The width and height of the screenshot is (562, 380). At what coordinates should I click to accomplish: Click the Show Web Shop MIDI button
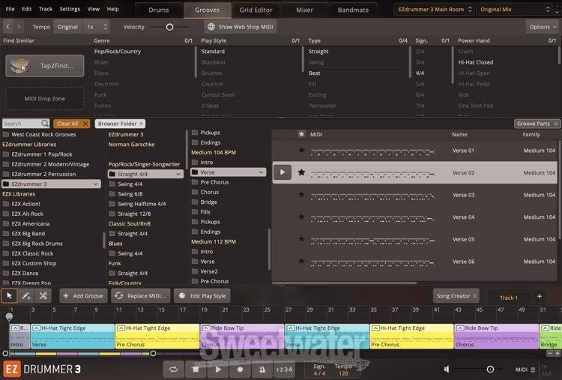pyautogui.click(x=241, y=26)
